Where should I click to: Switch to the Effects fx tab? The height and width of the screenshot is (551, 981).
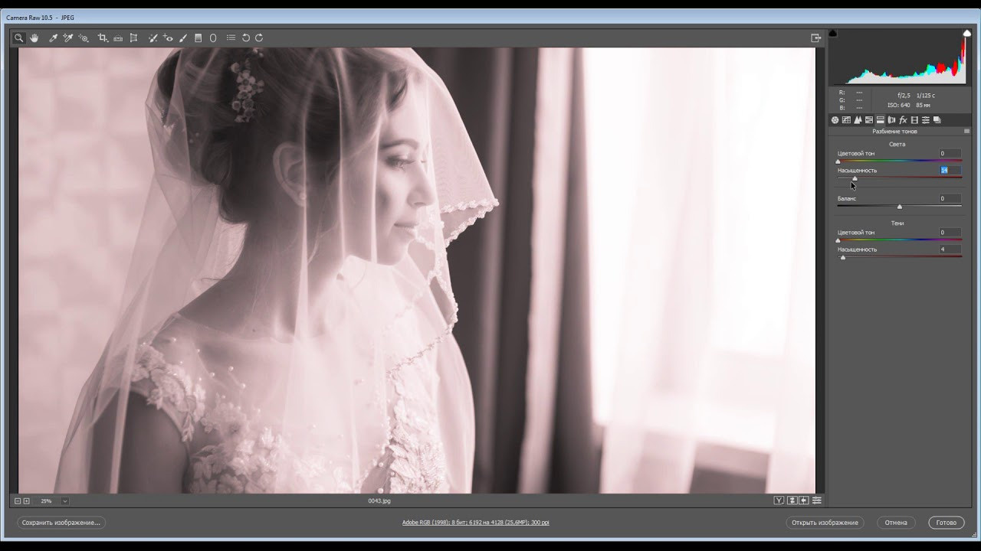(x=903, y=120)
